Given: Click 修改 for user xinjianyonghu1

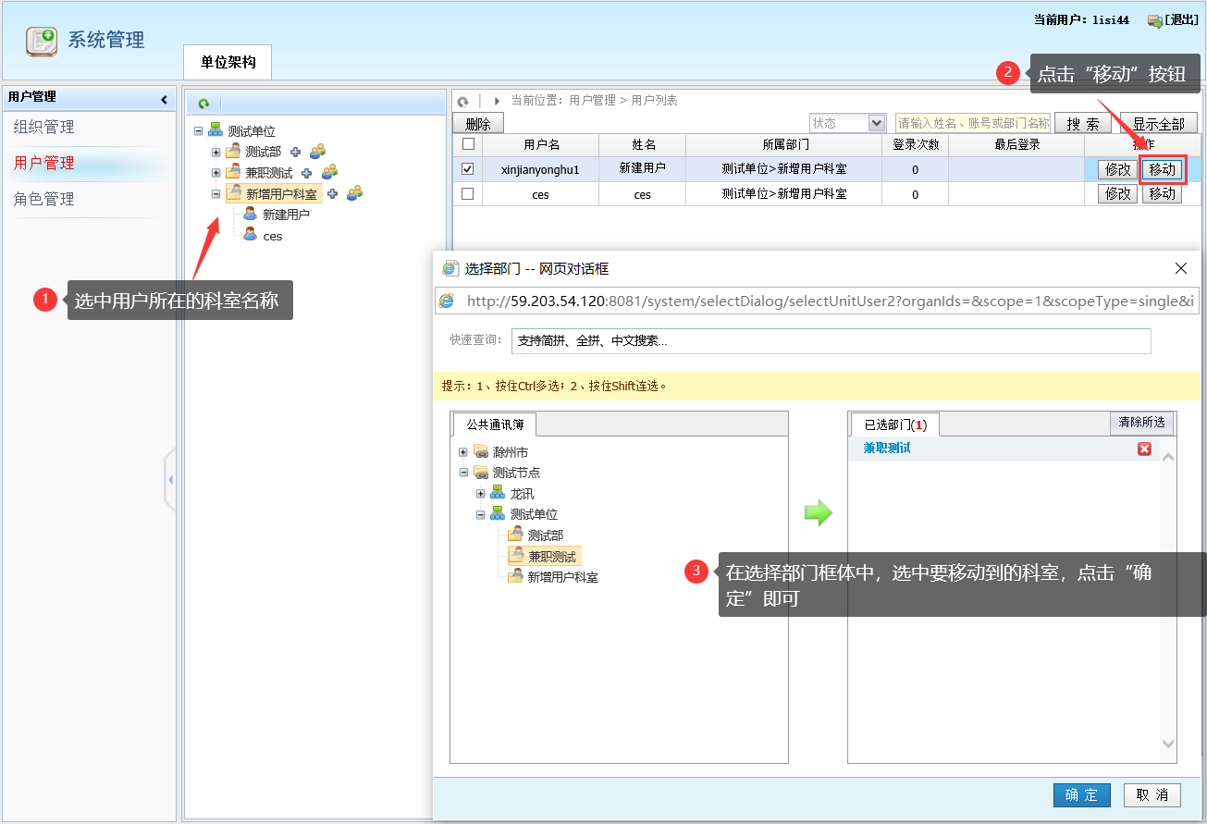Looking at the screenshot, I should [1118, 169].
